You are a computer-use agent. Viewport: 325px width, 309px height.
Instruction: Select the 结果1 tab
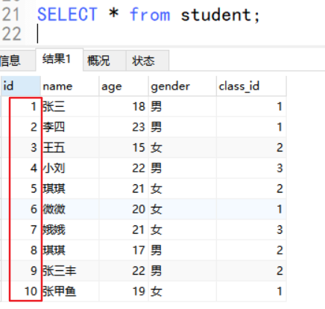(x=60, y=60)
